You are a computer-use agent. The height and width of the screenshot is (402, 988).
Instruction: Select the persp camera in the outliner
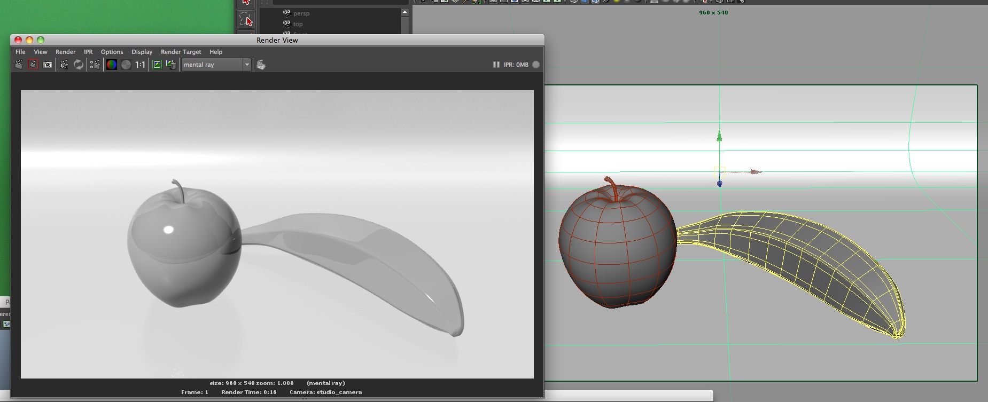pyautogui.click(x=301, y=13)
